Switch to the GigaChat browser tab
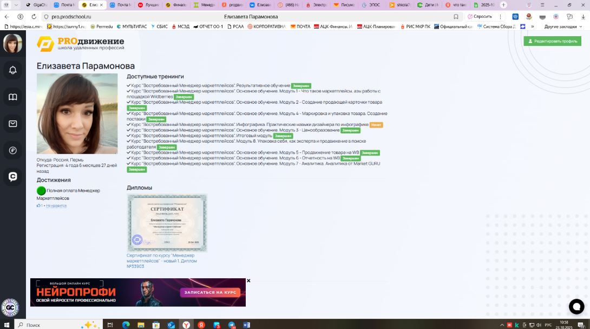Viewport: 590px width, 329px height. click(x=37, y=5)
